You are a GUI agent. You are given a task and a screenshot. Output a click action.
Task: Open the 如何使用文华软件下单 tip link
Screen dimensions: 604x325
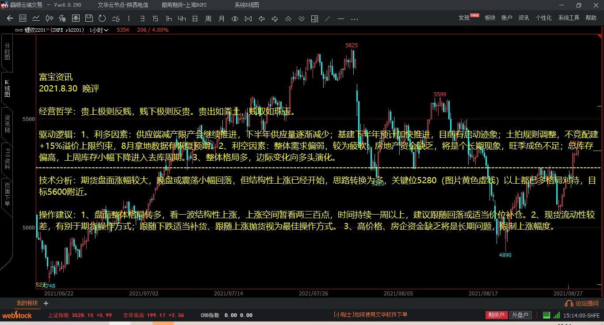370,315
